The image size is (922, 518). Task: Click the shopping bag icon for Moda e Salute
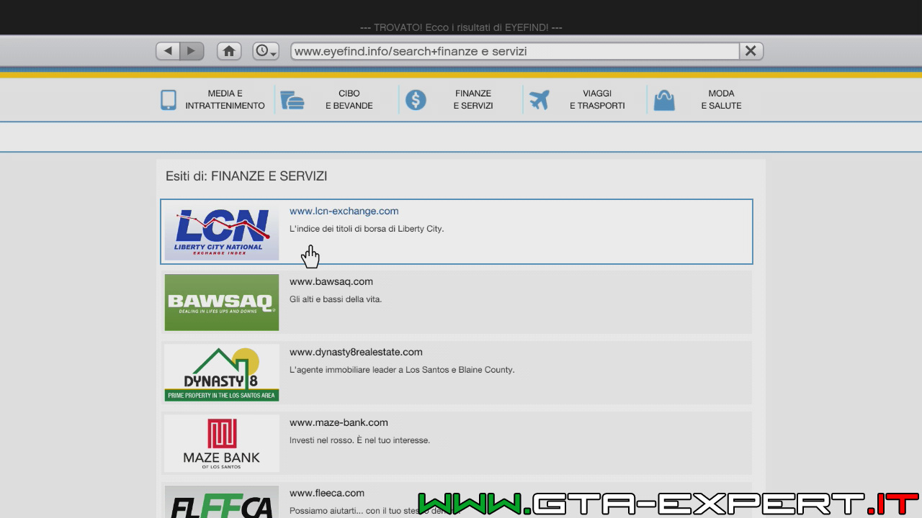[x=664, y=100]
